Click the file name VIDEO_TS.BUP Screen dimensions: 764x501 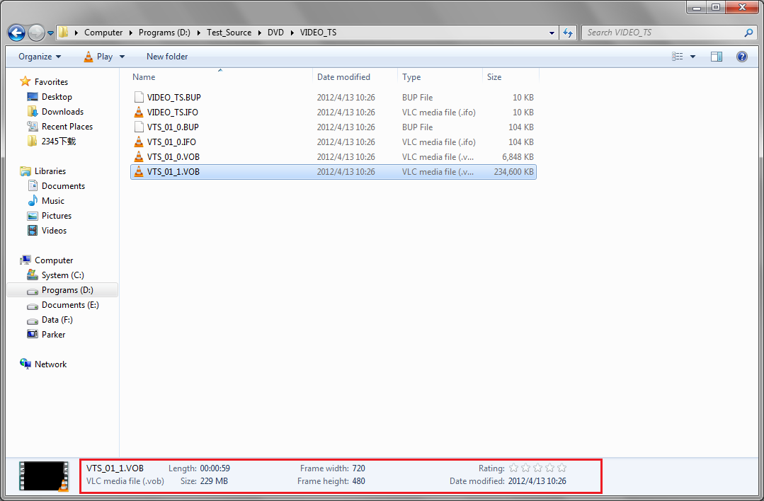pos(174,98)
